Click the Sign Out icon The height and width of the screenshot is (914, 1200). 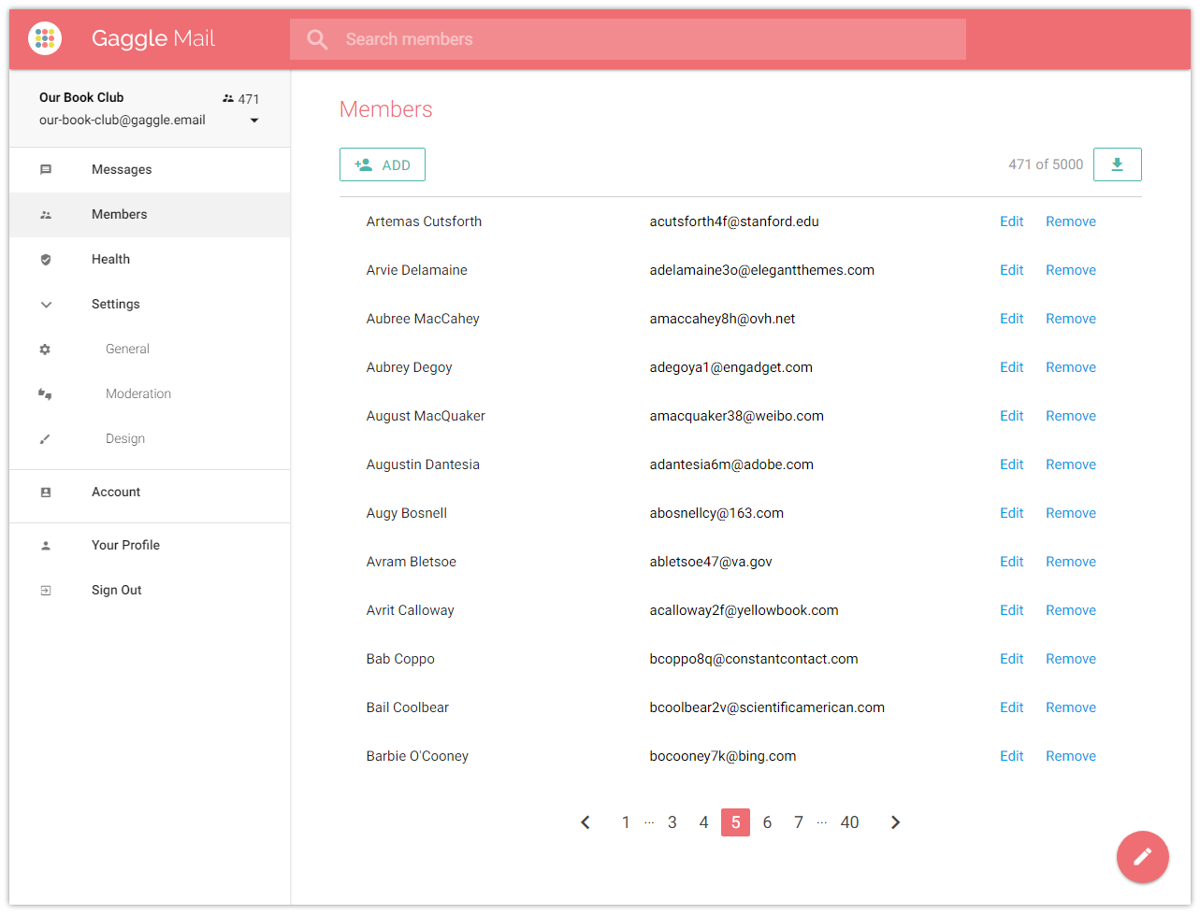[x=46, y=591]
